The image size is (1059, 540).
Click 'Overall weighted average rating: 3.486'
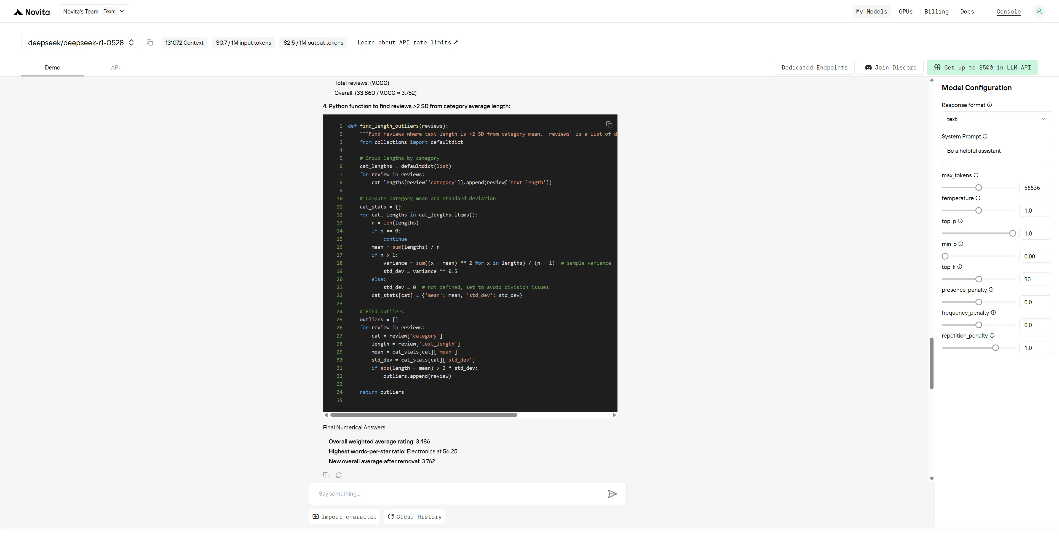(379, 442)
